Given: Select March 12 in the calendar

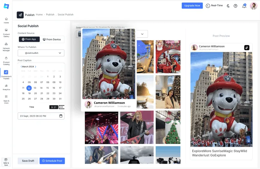Looking at the screenshot, I should click(29, 88).
